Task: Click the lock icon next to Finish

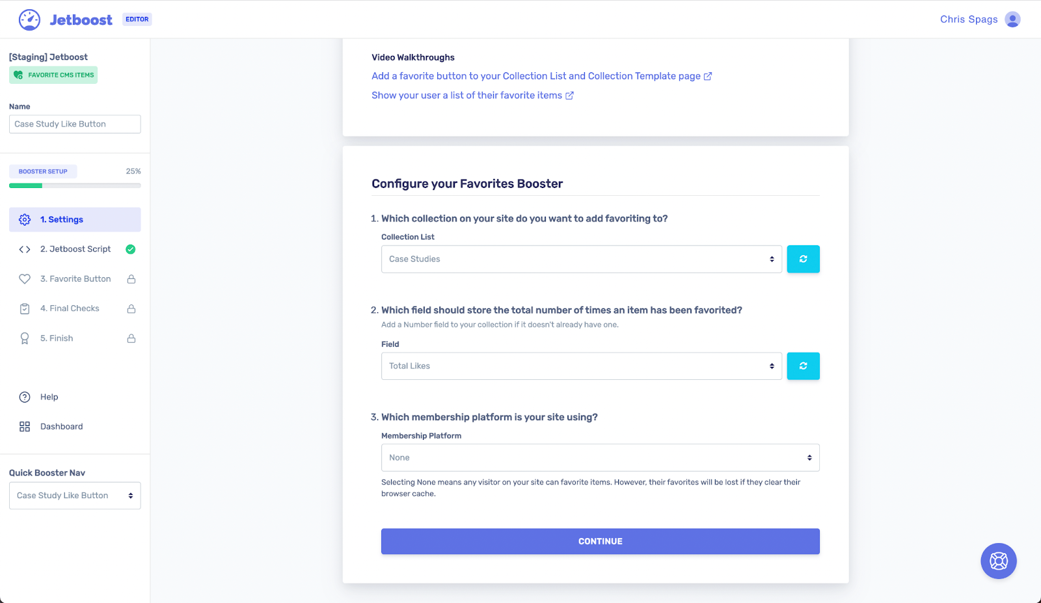Action: (131, 338)
